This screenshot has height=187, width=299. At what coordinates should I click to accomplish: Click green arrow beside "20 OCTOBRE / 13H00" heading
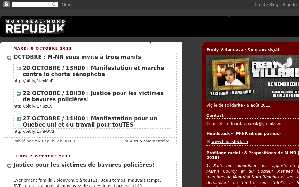pyautogui.click(x=19, y=69)
